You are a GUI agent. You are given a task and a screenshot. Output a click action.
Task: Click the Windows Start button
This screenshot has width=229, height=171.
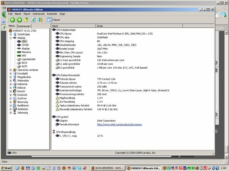coord(6,168)
